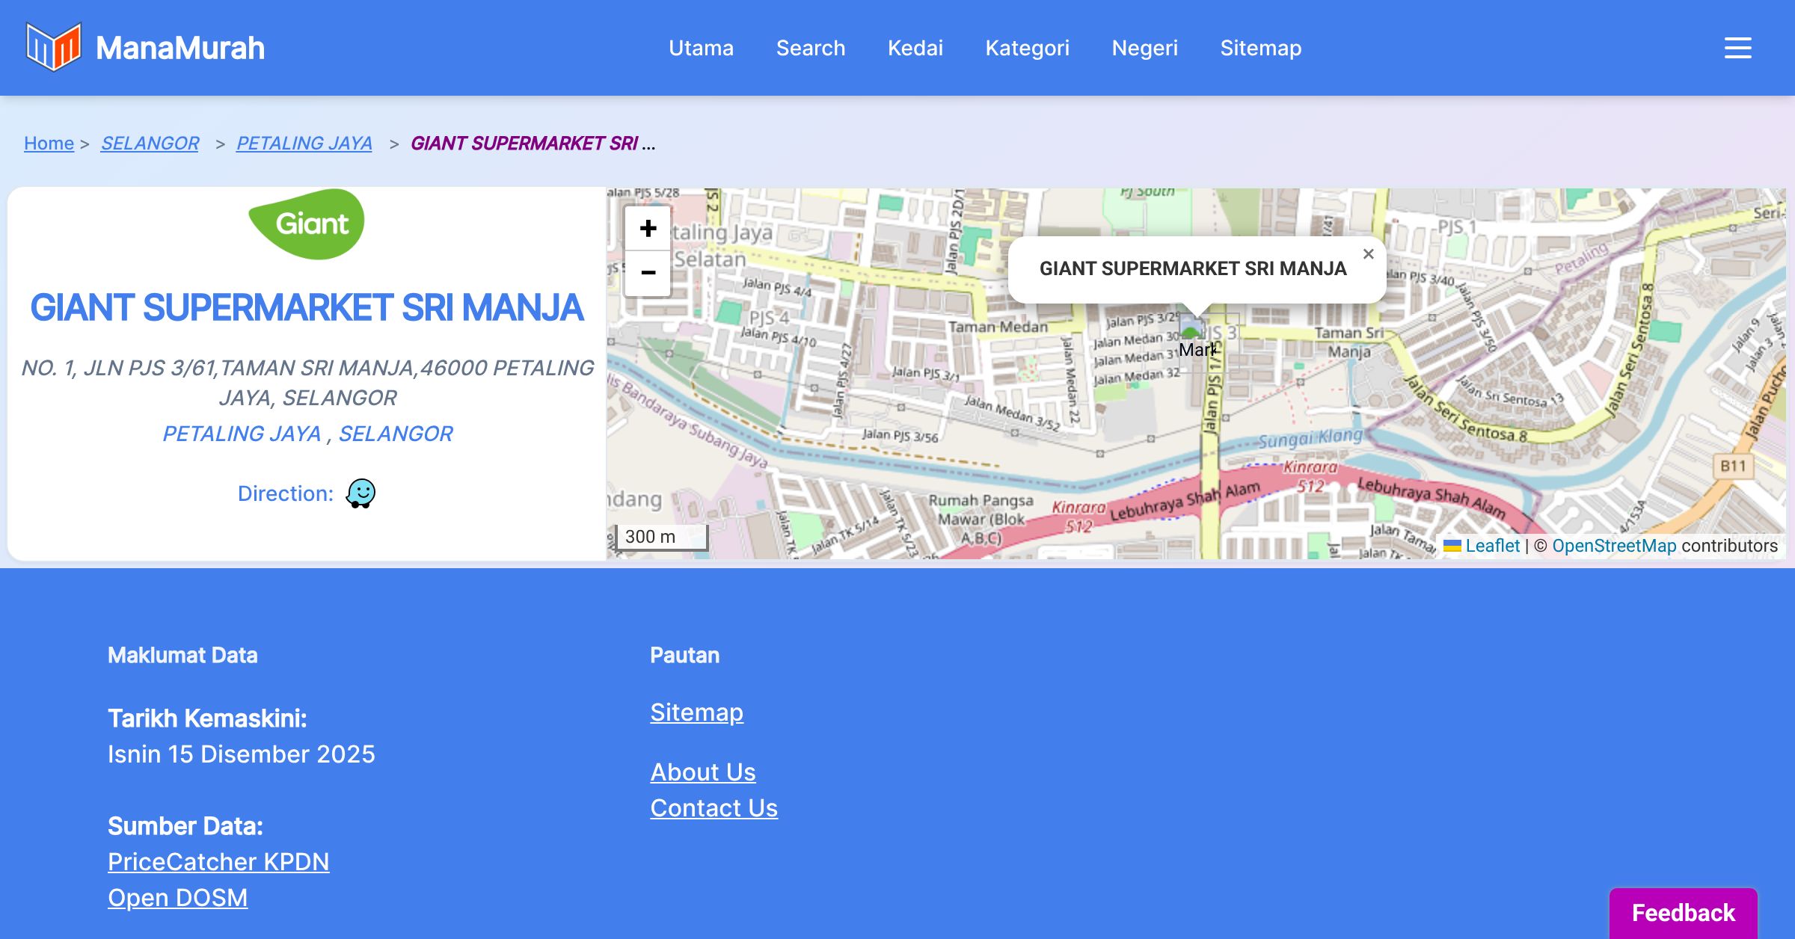Click the PETALING JAYA breadcrumb link
Viewport: 1795px width, 939px height.
tap(304, 143)
